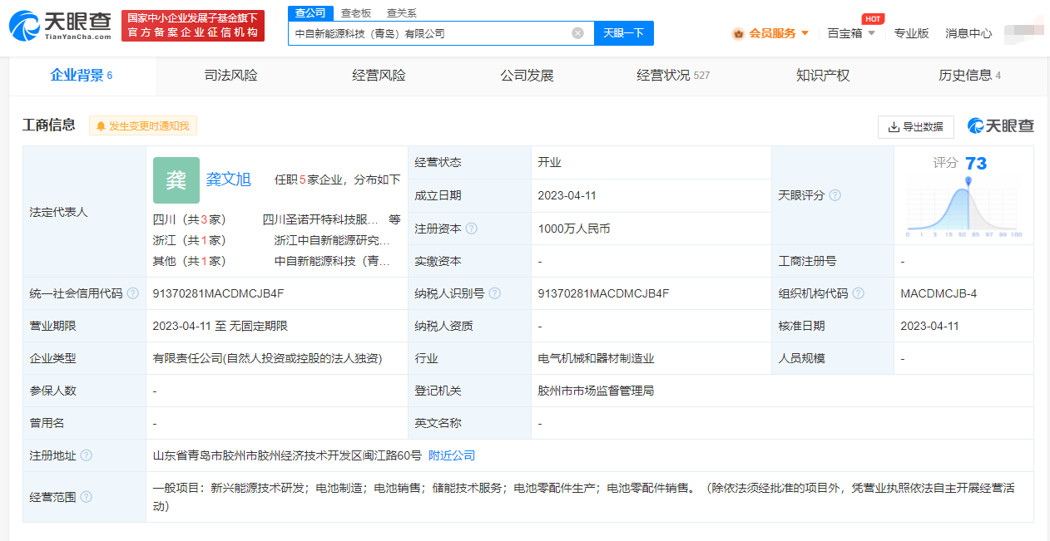
Task: Click the clear (X) icon in search box
Action: click(x=578, y=32)
